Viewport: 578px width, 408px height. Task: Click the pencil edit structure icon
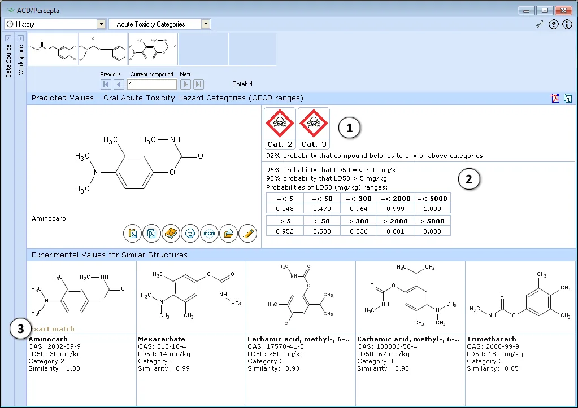pos(247,234)
